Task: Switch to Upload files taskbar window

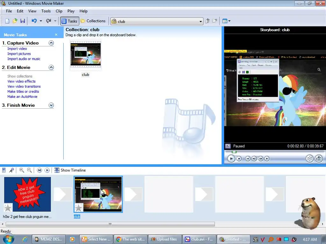Action: point(165,239)
